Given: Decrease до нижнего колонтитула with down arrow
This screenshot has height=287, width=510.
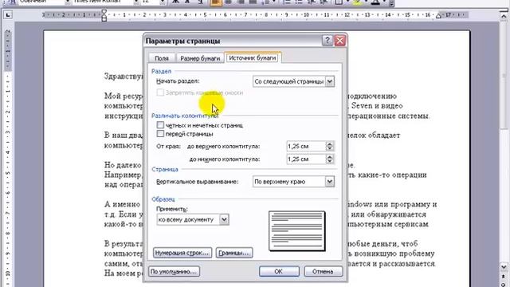Looking at the screenshot, I should tap(329, 161).
